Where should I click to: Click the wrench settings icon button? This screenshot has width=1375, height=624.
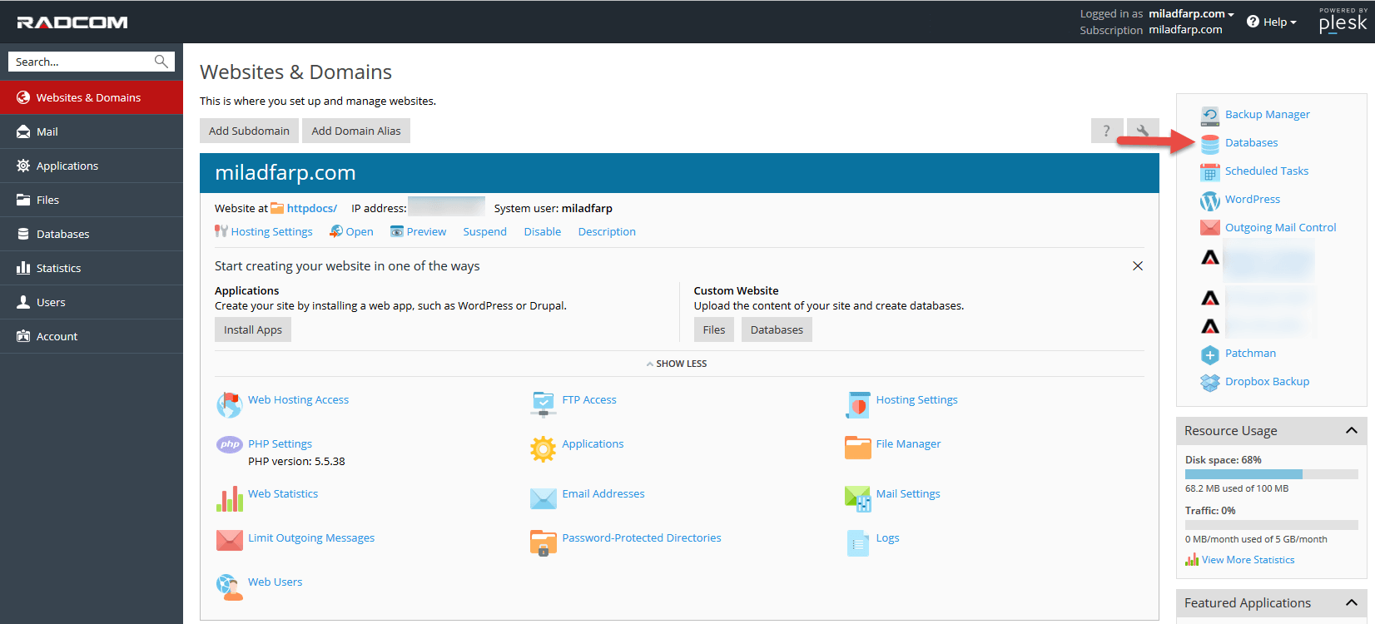point(1142,131)
